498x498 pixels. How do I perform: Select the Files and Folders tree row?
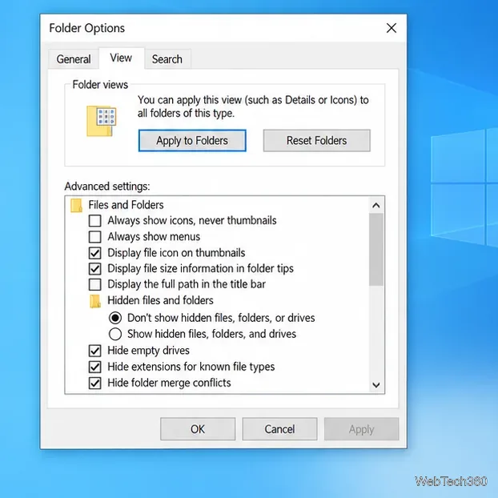(x=117, y=205)
